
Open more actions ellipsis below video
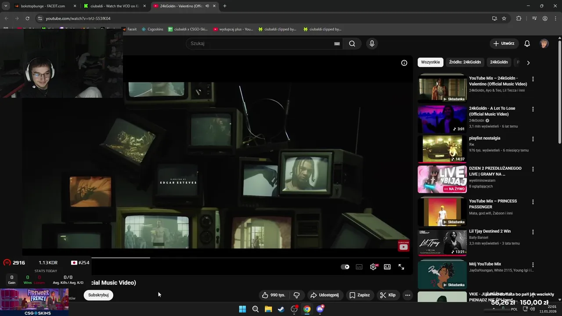pyautogui.click(x=407, y=295)
